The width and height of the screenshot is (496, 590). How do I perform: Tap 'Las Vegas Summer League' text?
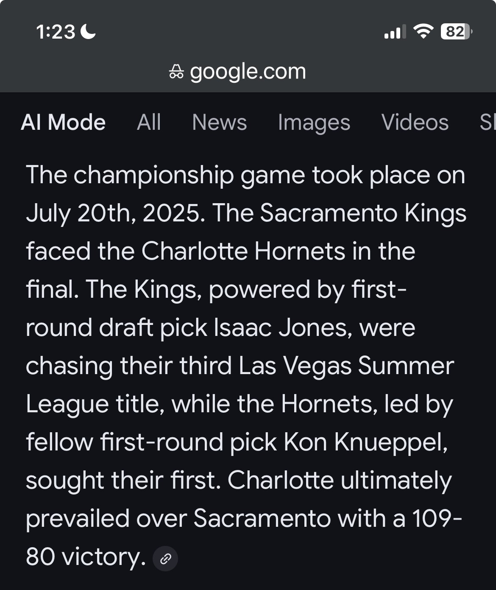click(240, 385)
